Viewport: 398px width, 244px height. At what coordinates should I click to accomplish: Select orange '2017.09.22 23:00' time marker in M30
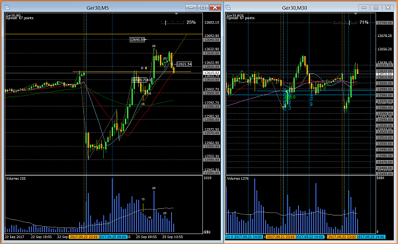click(342, 237)
